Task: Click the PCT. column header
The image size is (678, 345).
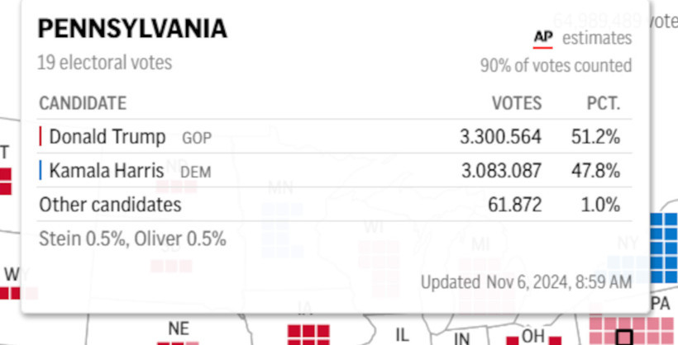Action: (x=604, y=103)
